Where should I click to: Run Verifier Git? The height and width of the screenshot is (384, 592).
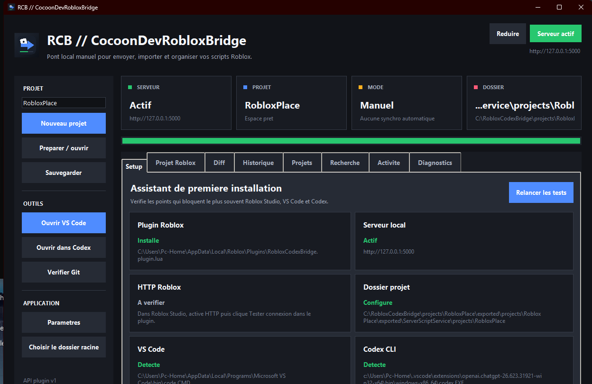[64, 272]
